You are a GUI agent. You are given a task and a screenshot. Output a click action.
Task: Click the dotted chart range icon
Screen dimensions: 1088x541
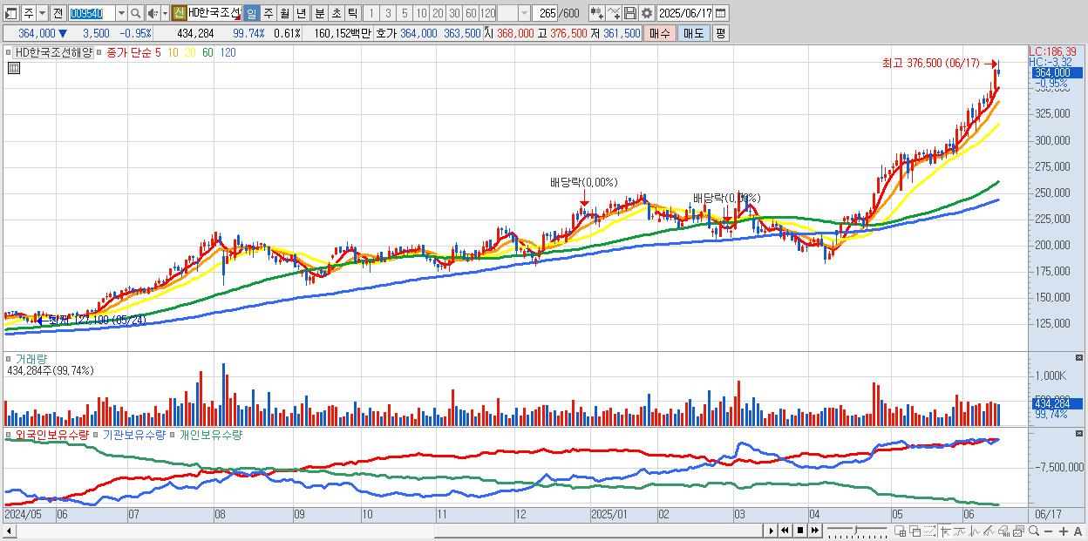pyautogui.click(x=930, y=531)
